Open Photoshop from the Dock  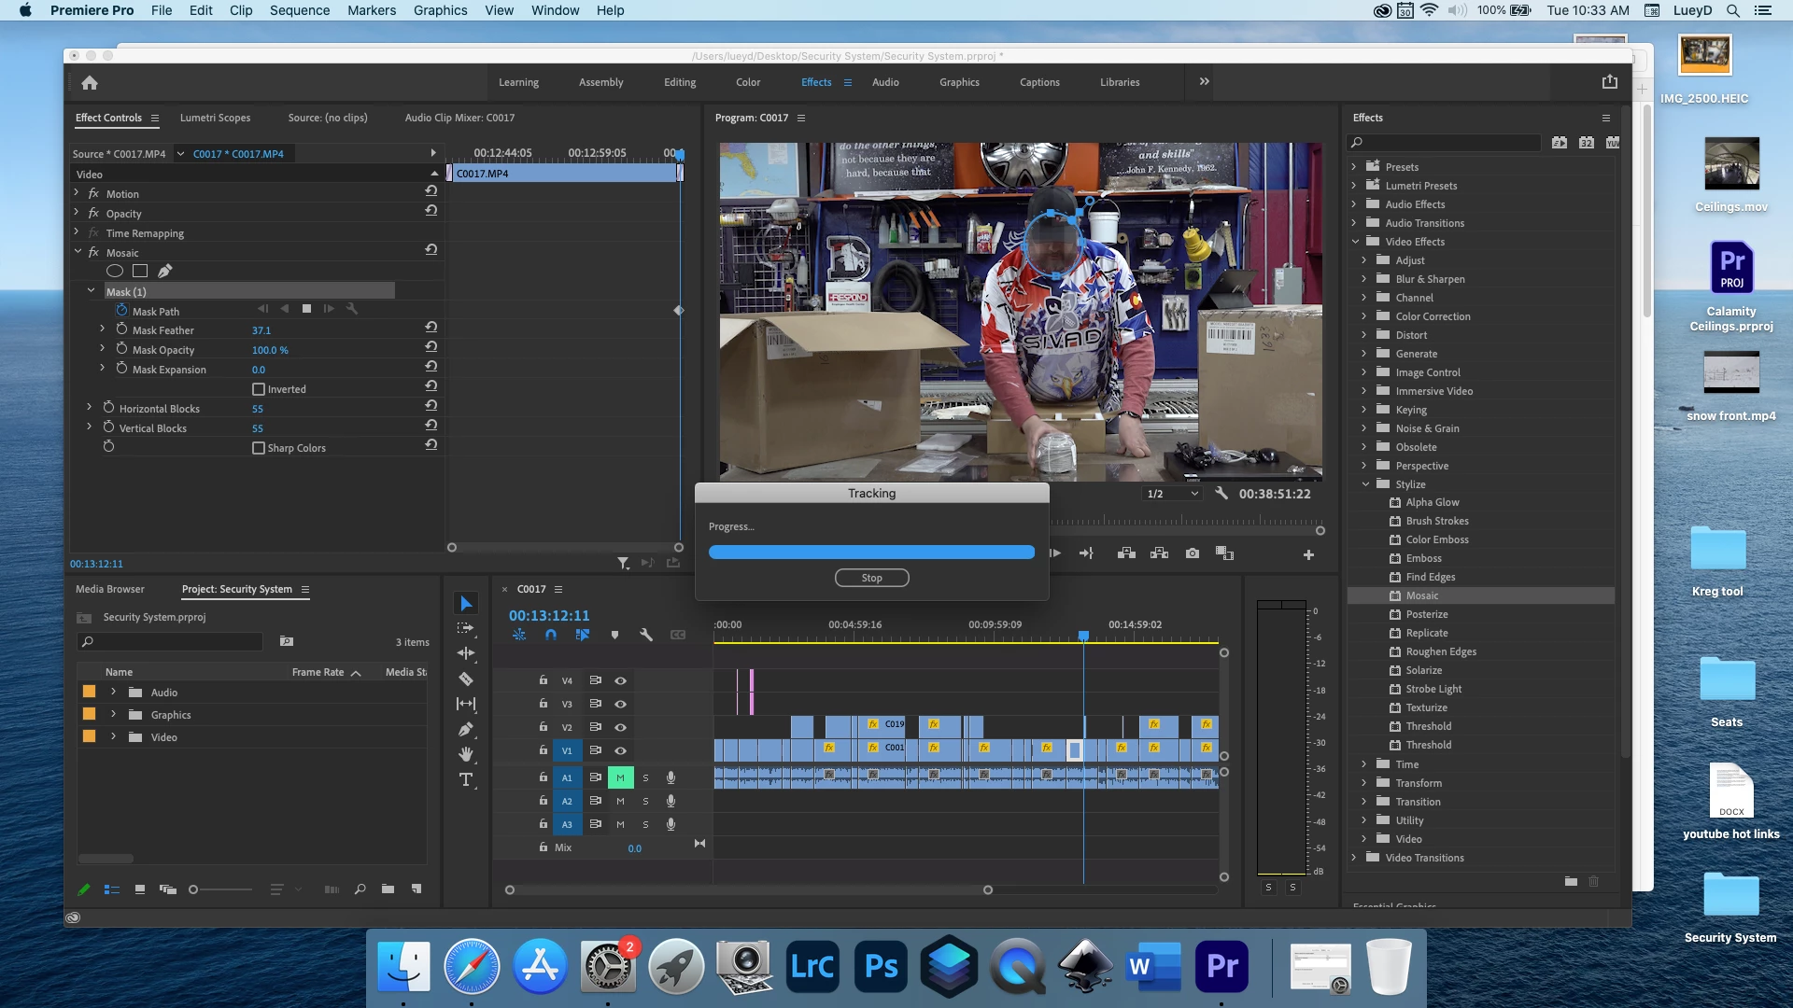881,966
